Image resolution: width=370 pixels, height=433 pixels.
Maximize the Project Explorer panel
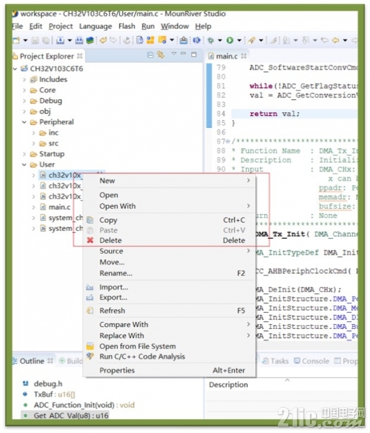pos(194,54)
